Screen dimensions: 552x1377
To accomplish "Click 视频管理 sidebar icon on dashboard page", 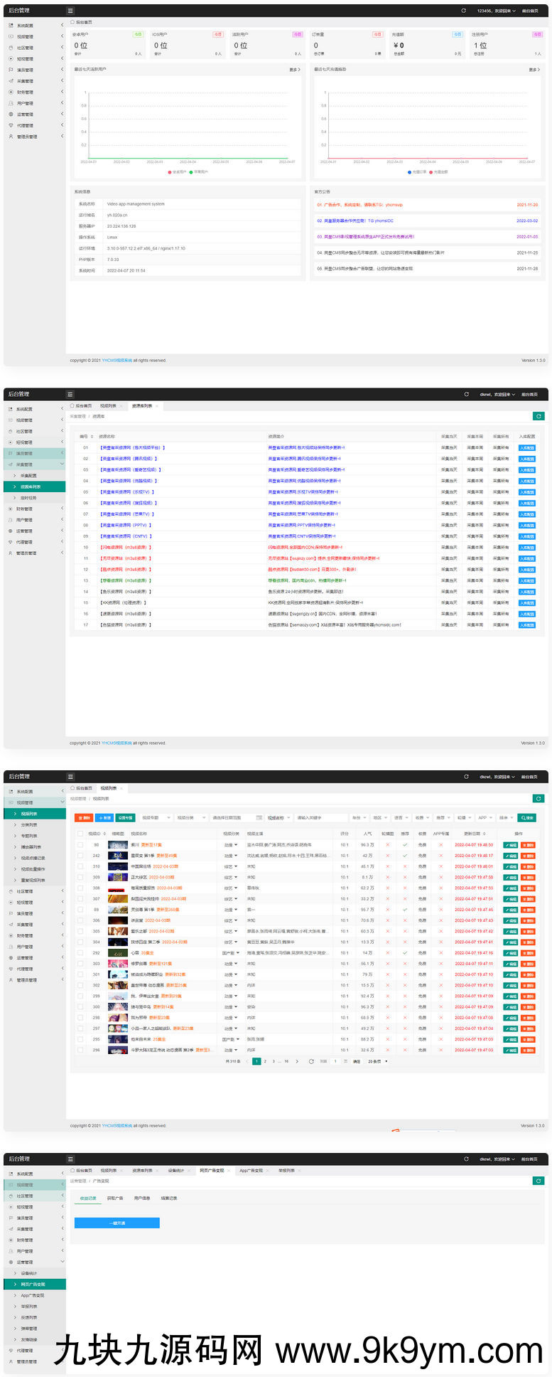I will 11,36.
